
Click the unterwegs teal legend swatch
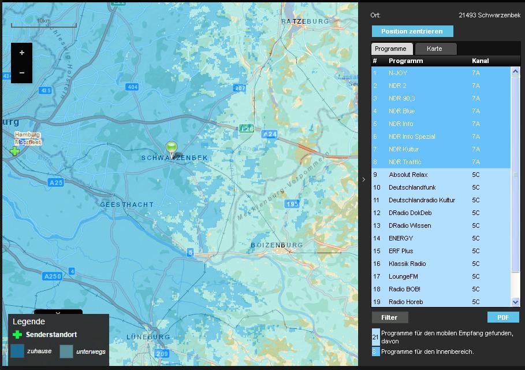click(66, 351)
